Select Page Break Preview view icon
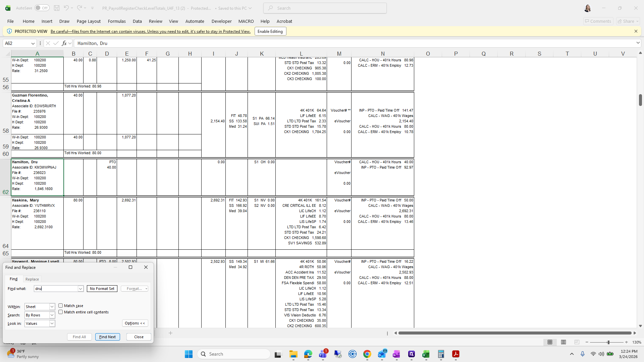The width and height of the screenshot is (644, 362). click(x=577, y=342)
